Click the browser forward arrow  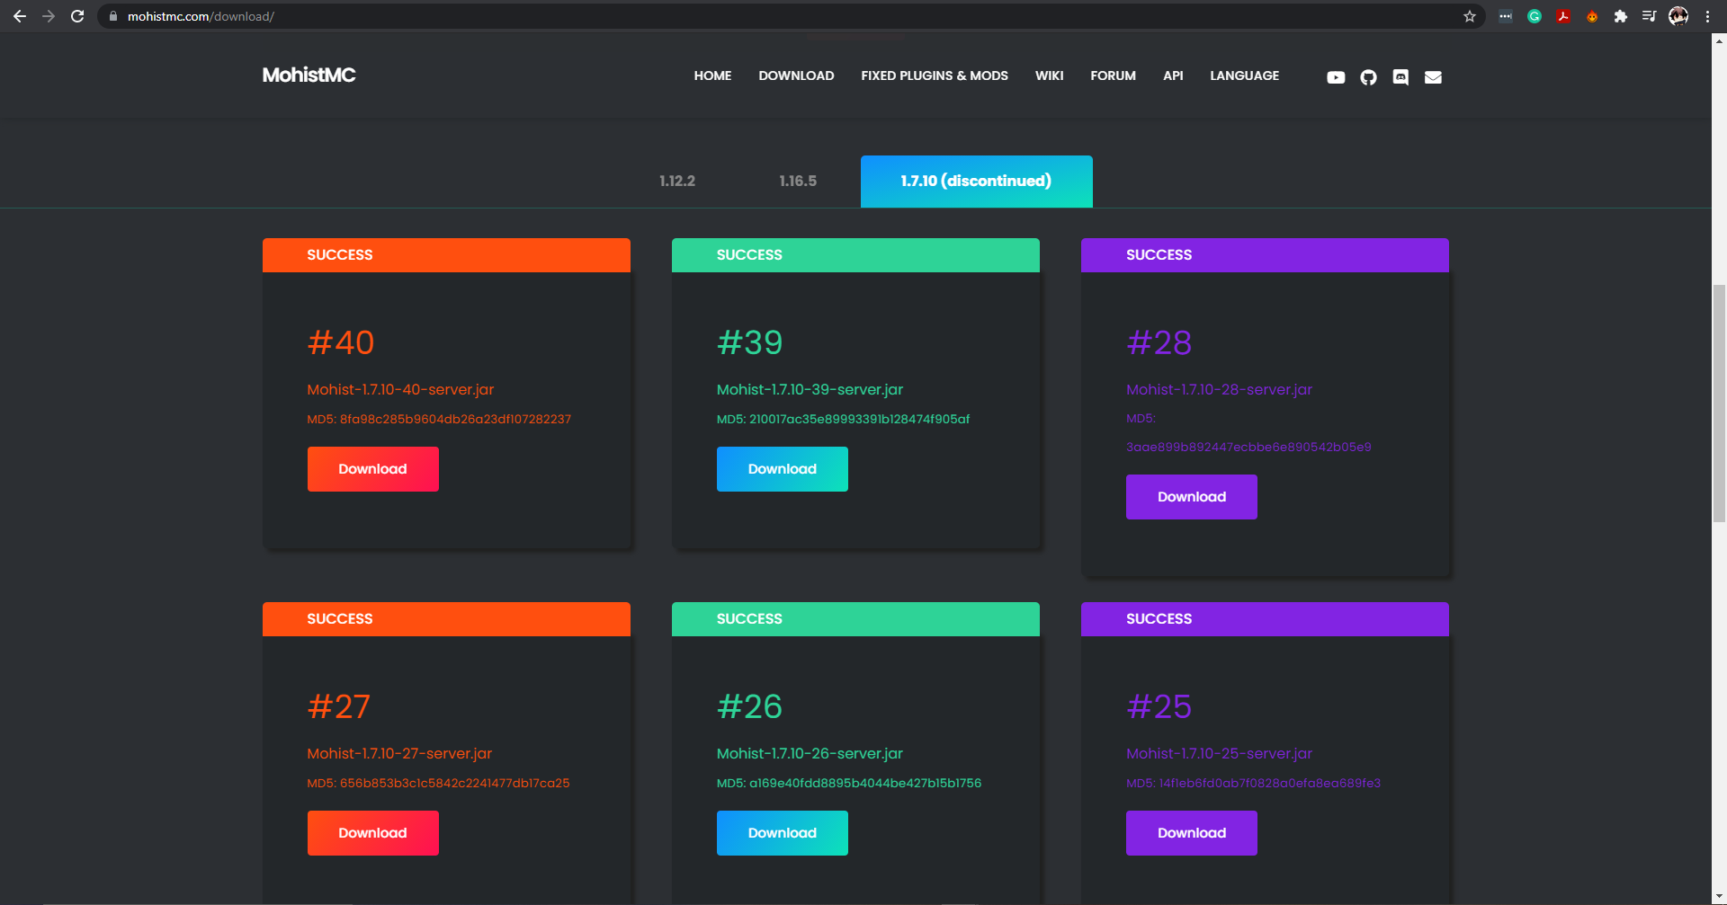[49, 16]
